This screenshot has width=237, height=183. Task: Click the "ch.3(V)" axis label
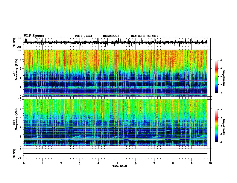click(x=14, y=154)
